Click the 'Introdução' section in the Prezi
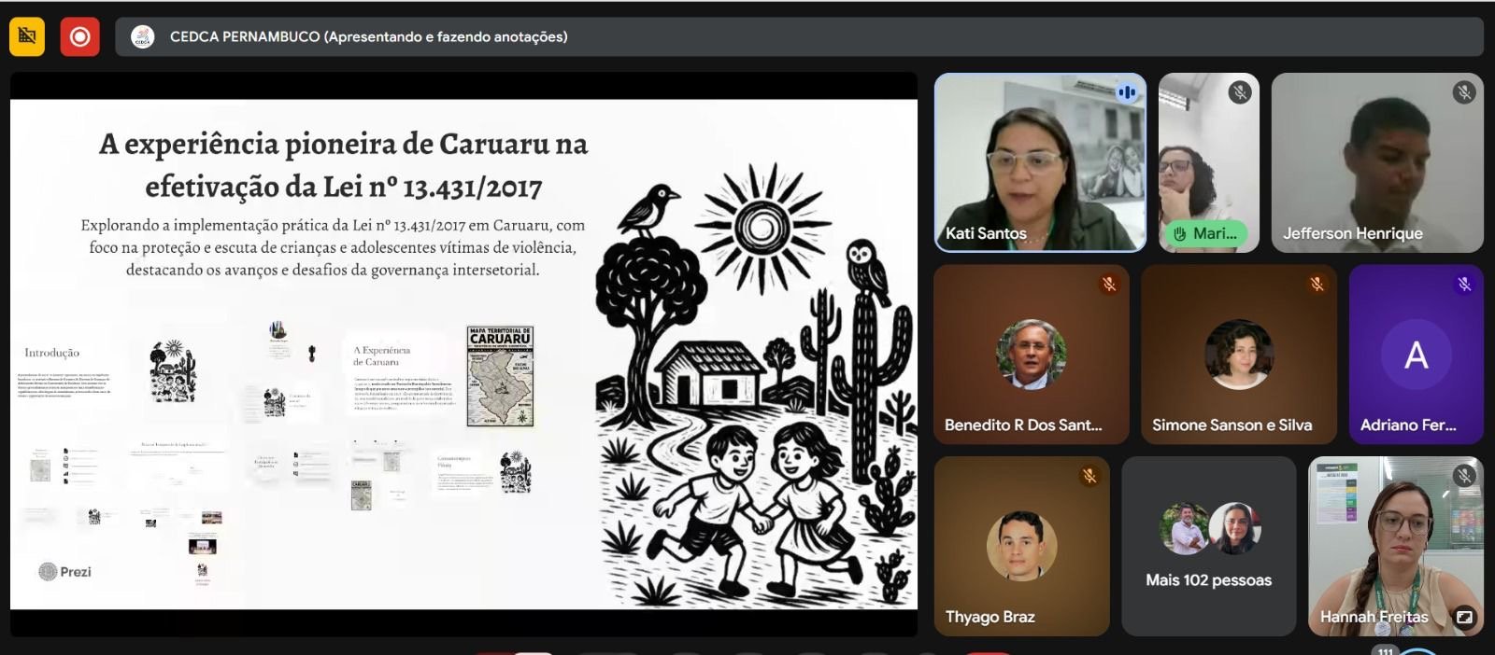This screenshot has height=655, width=1495. 52,353
